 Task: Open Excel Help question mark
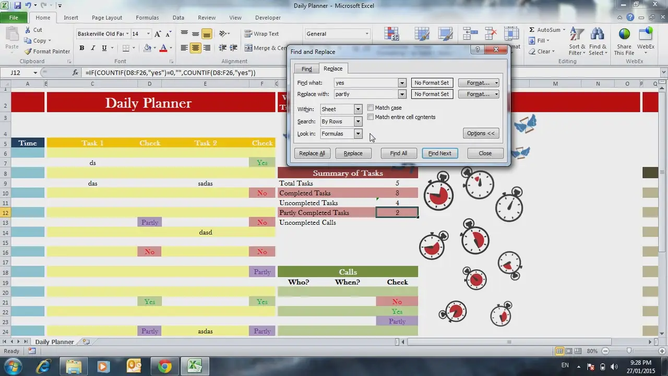click(x=630, y=18)
